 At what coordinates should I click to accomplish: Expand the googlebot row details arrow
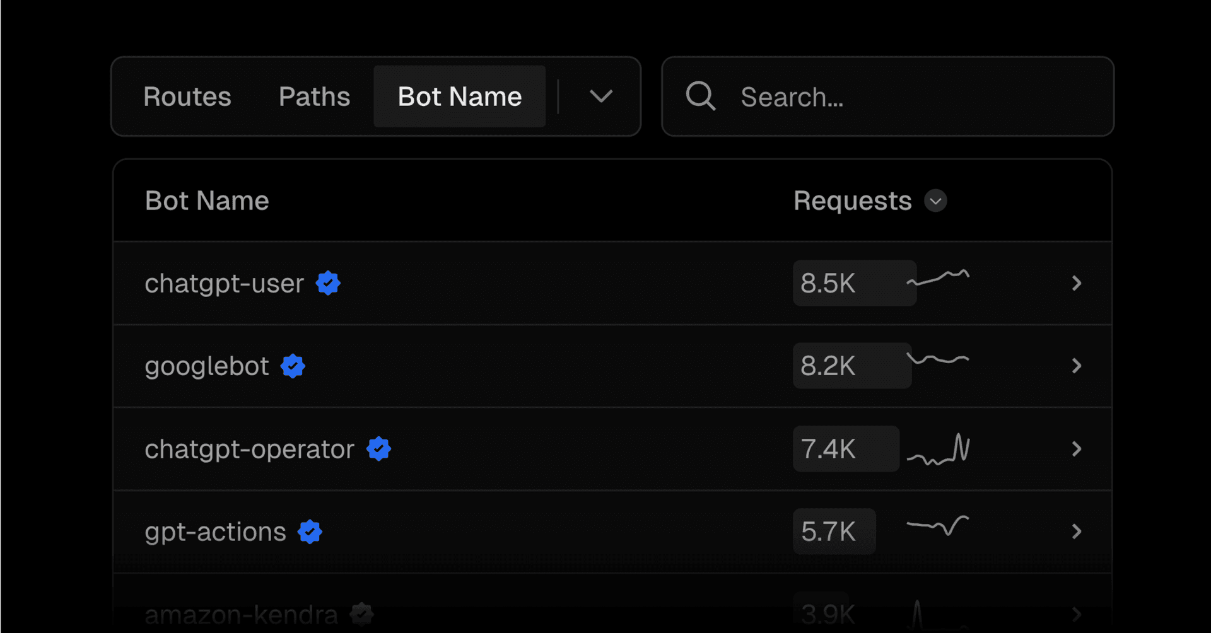coord(1077,366)
